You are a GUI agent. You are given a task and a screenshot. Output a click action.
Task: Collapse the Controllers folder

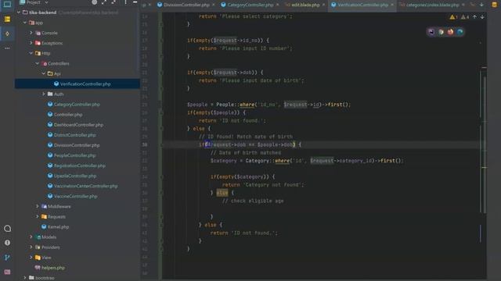pyautogui.click(x=38, y=63)
